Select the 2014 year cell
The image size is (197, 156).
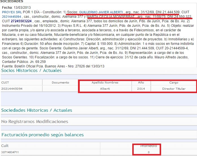coord(141,89)
